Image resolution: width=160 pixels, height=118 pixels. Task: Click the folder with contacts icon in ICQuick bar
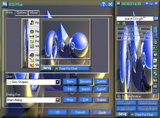(155, 42)
